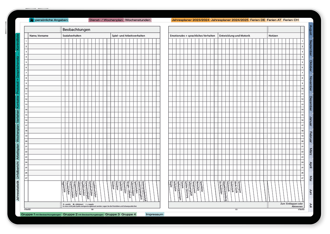This screenshot has width=330, height=234.
Task: Tap the Name, Vorname field in row 27
Action: tap(45, 178)
